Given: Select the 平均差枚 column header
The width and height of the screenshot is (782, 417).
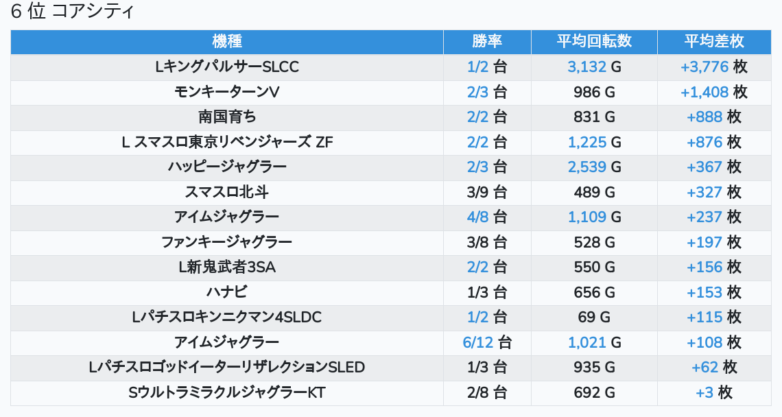Looking at the screenshot, I should [713, 42].
